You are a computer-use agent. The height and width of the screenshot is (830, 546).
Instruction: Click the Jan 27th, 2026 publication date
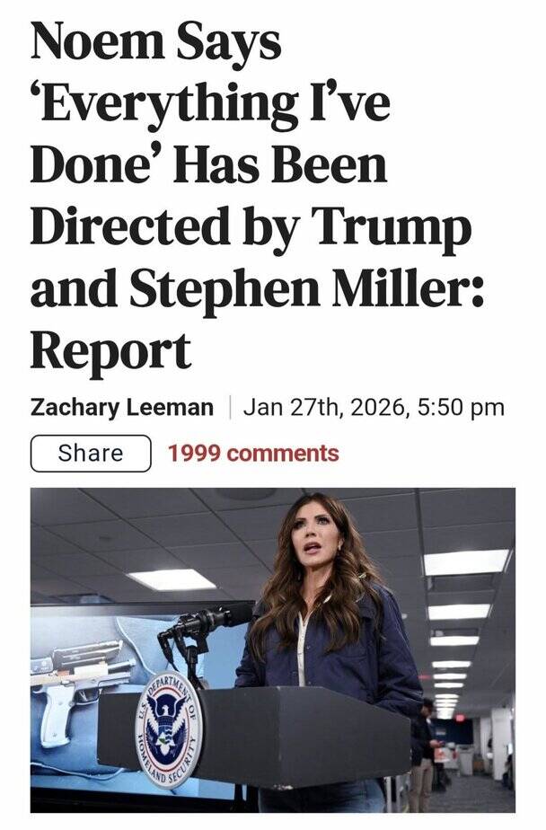coord(325,408)
